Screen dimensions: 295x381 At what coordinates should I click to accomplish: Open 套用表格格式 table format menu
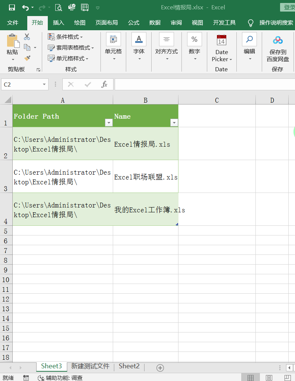coord(71,48)
